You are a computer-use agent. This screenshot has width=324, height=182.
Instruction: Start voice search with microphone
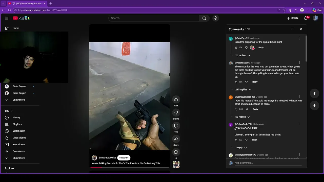(x=216, y=18)
